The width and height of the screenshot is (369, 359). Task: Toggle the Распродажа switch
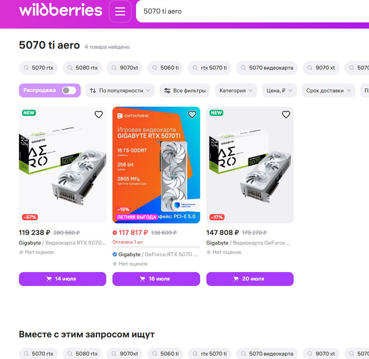[x=69, y=90]
